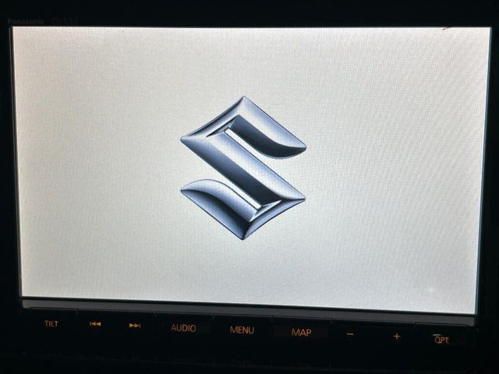Viewport: 499px width, 374px height.
Task: Decrease volume with minus button
Action: click(350, 334)
